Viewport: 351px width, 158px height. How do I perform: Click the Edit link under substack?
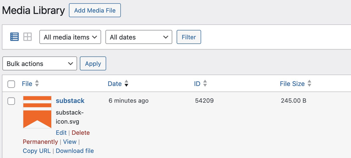61,133
